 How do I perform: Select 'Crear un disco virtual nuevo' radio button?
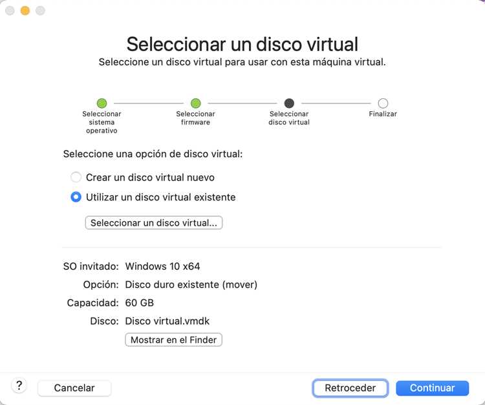[x=76, y=177]
